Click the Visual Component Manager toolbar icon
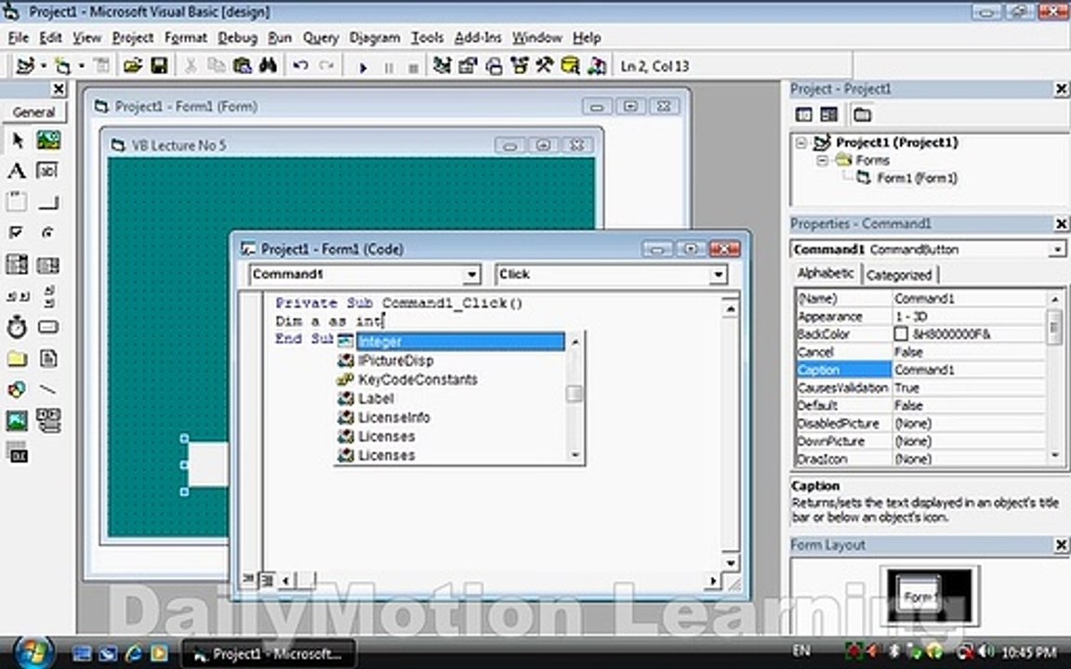 point(596,66)
